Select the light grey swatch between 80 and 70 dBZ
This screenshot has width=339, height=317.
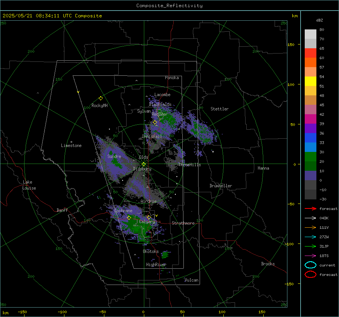(310, 34)
